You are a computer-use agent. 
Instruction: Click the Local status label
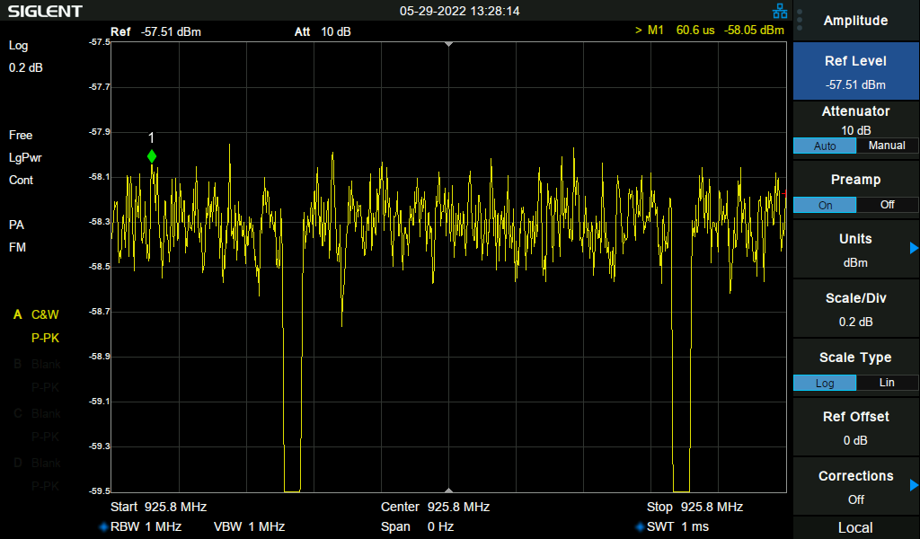click(x=855, y=528)
